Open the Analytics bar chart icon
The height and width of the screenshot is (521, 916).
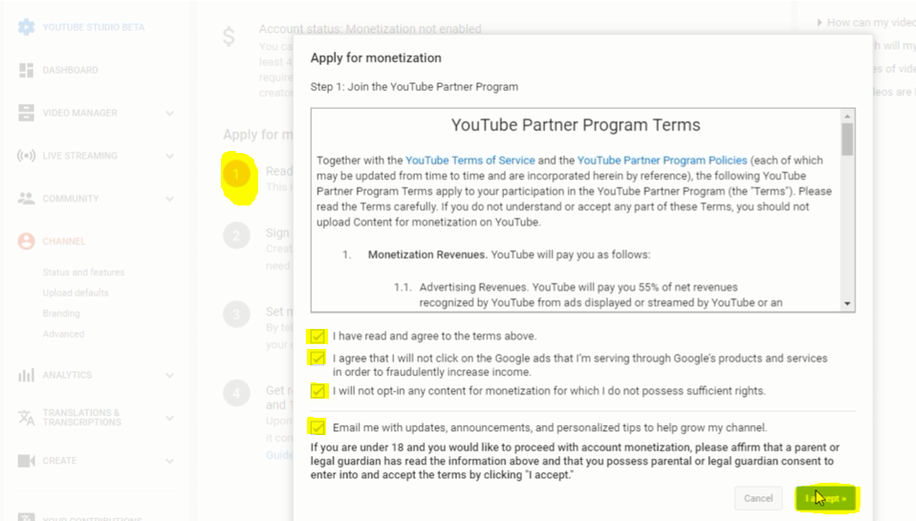(x=26, y=375)
